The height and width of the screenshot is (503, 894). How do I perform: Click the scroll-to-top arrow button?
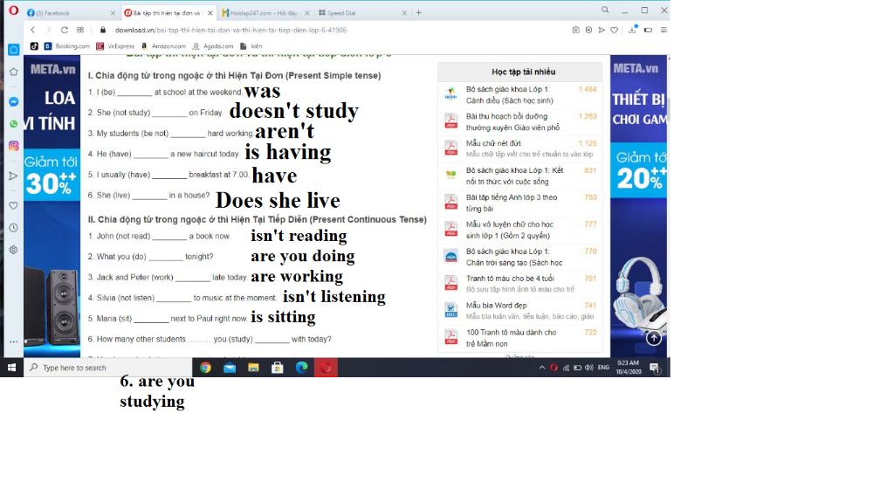[x=653, y=338]
